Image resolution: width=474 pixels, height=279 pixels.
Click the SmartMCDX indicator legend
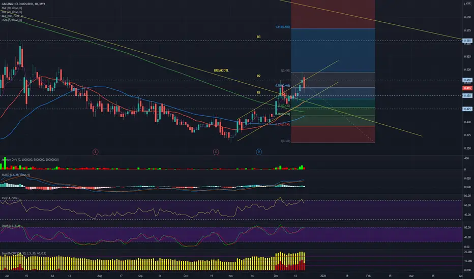pyautogui.click(x=24, y=253)
